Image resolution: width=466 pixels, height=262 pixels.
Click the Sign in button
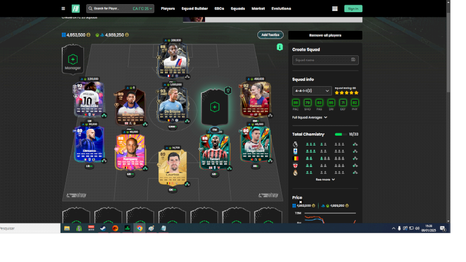pyautogui.click(x=353, y=9)
